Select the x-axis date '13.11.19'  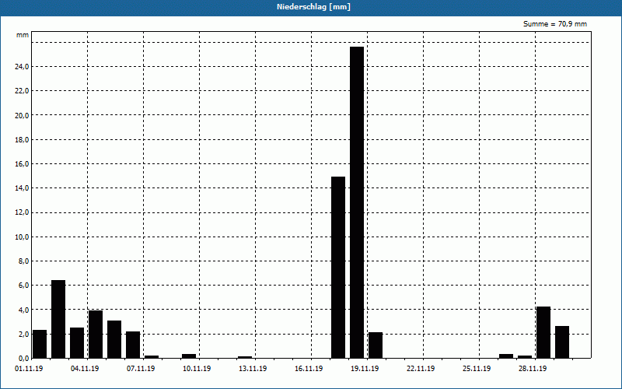pyautogui.click(x=252, y=369)
